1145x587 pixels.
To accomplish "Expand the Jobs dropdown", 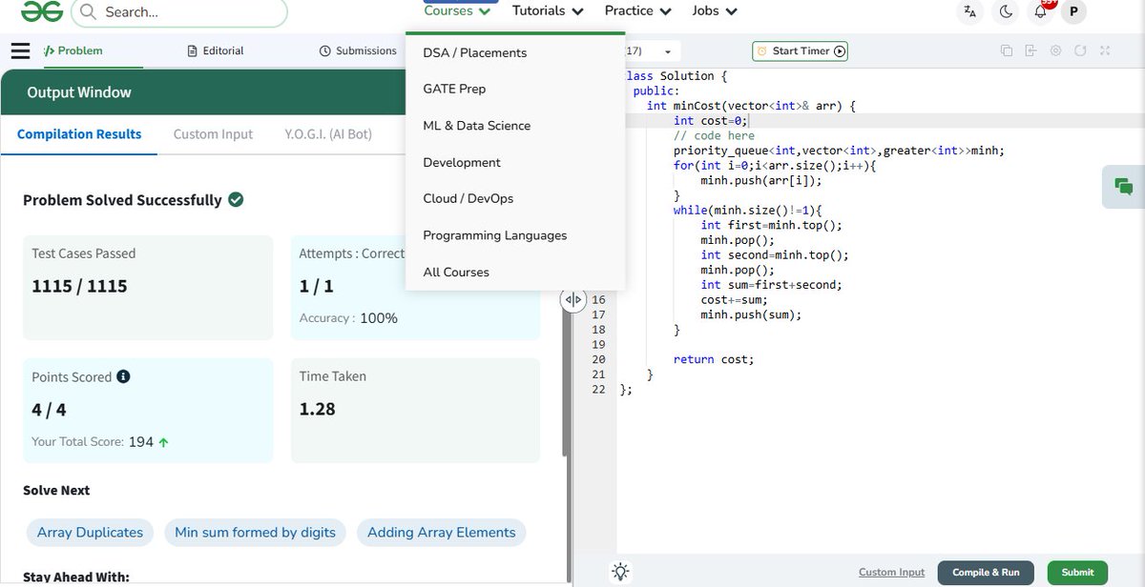I will pyautogui.click(x=715, y=11).
